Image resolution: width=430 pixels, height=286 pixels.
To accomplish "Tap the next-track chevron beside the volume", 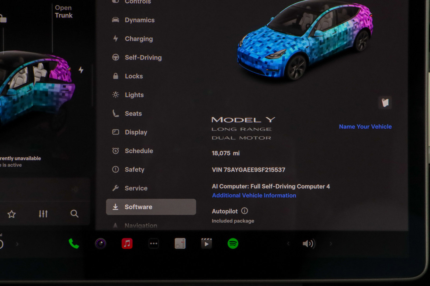I will 331,244.
